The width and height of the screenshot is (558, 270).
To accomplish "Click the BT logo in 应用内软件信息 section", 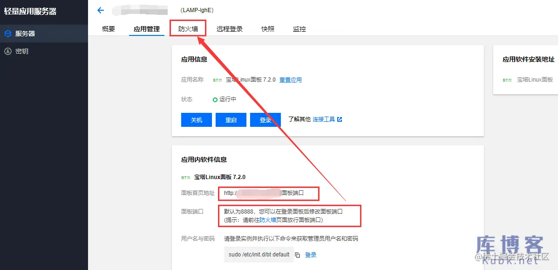I will 186,177.
